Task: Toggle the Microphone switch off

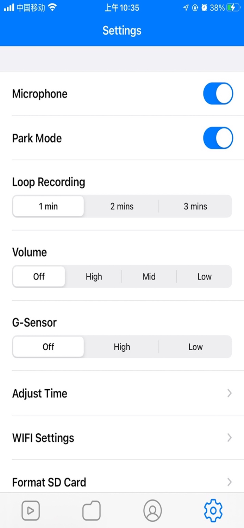Action: pos(218,94)
